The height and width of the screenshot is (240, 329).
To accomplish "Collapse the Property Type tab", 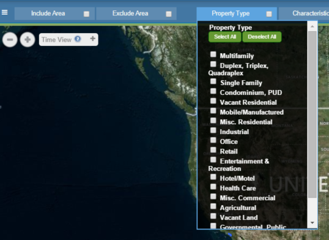I will click(237, 13).
